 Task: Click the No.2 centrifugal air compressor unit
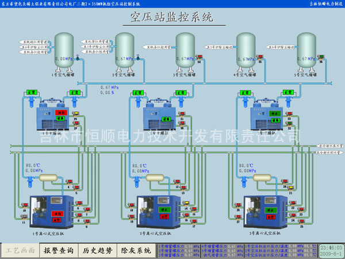[x=153, y=213]
